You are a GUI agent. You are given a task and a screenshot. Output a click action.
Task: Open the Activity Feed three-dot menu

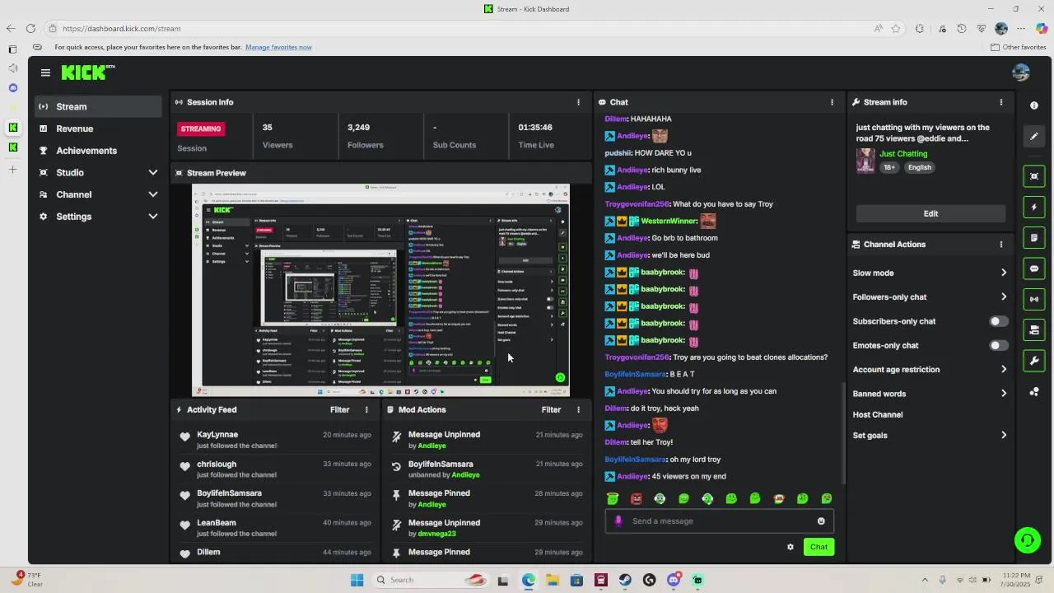coord(366,409)
